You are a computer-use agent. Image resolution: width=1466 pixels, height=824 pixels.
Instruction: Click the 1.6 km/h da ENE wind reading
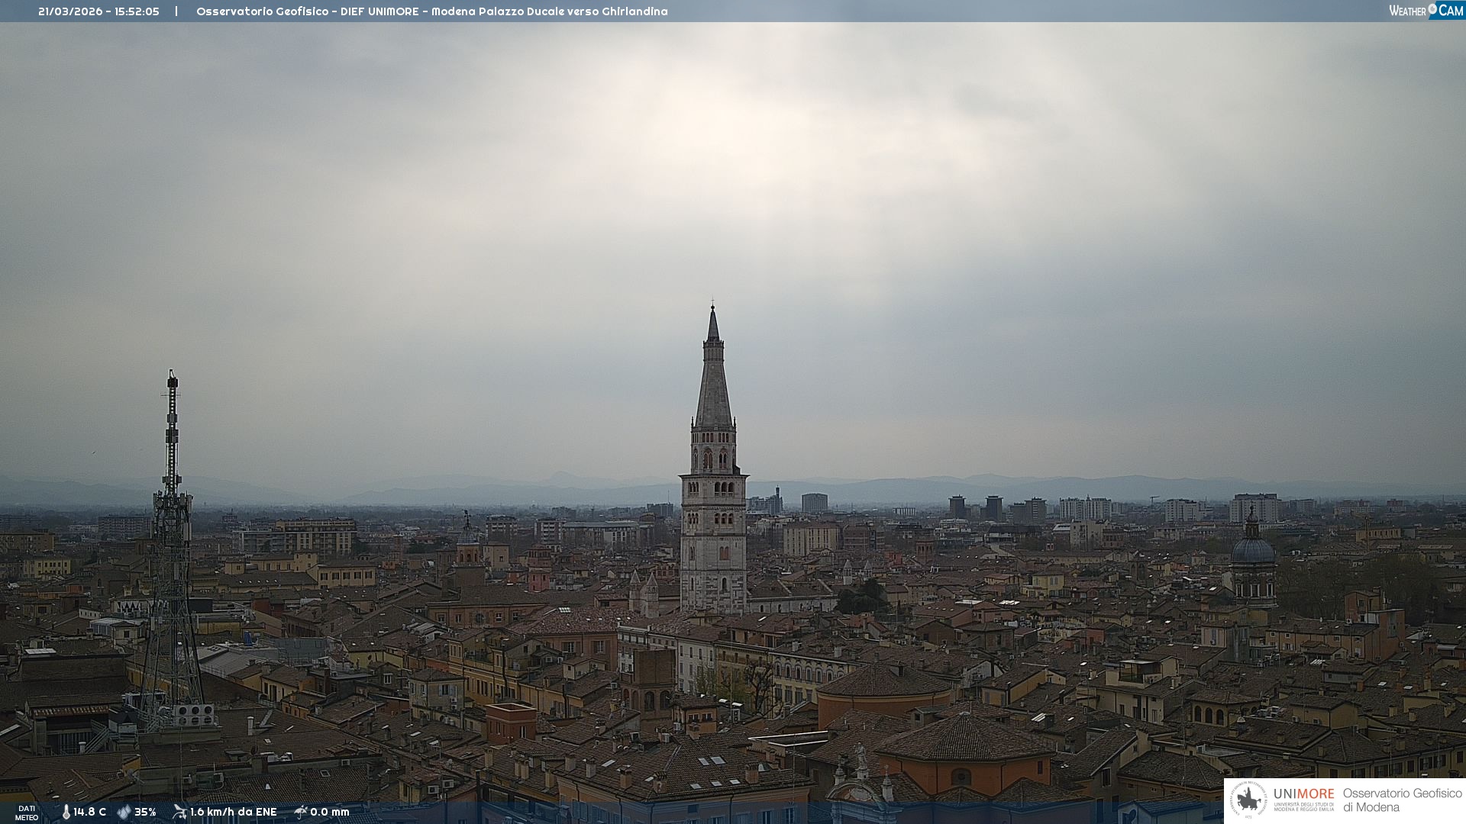(233, 812)
